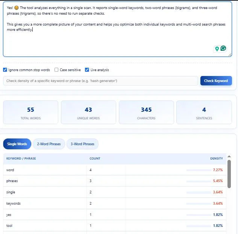Viewport: 238px width, 234px height.
Task: Click the text area resize handle
Action: click(x=230, y=55)
